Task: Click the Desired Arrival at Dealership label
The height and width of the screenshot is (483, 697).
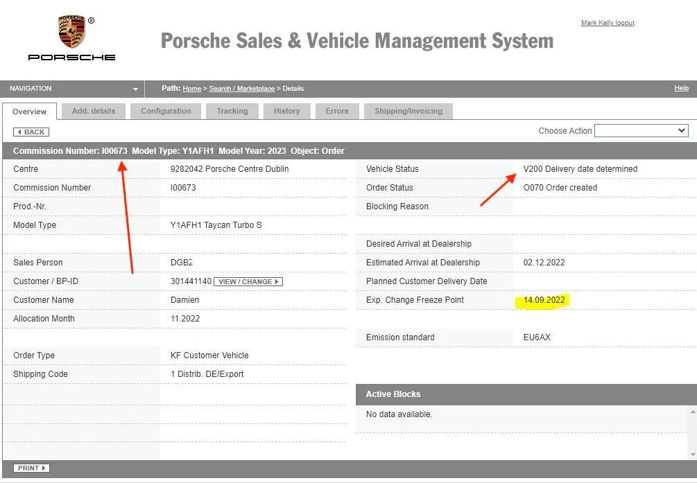Action: (419, 243)
